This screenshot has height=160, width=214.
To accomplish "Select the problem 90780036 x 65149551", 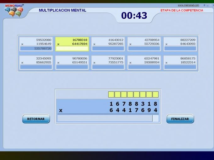I will pos(72,62).
